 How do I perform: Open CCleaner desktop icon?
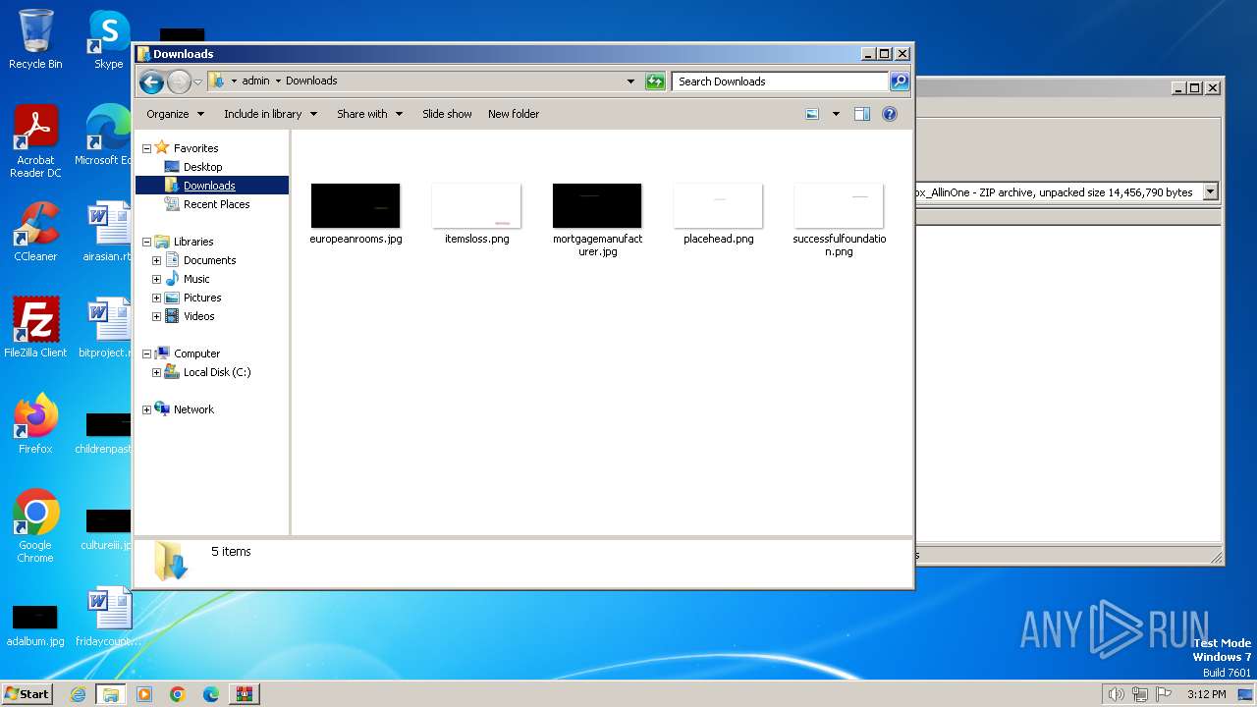tap(35, 232)
